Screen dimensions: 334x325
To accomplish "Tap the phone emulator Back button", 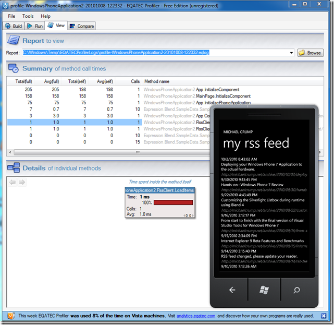I will [x=232, y=290].
